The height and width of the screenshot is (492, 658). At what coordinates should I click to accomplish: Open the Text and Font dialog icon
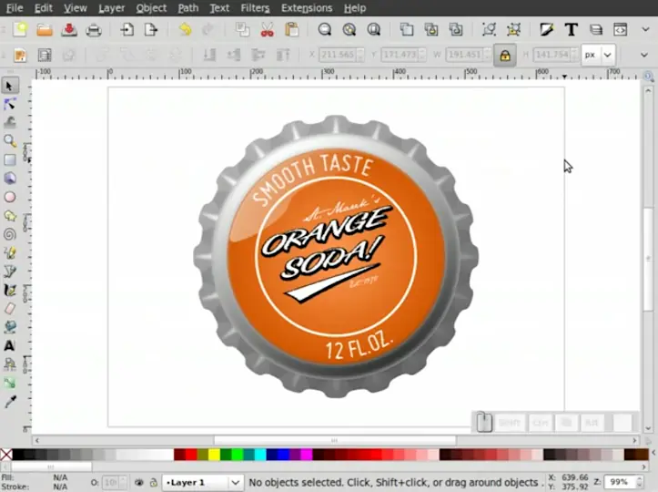pyautogui.click(x=571, y=30)
